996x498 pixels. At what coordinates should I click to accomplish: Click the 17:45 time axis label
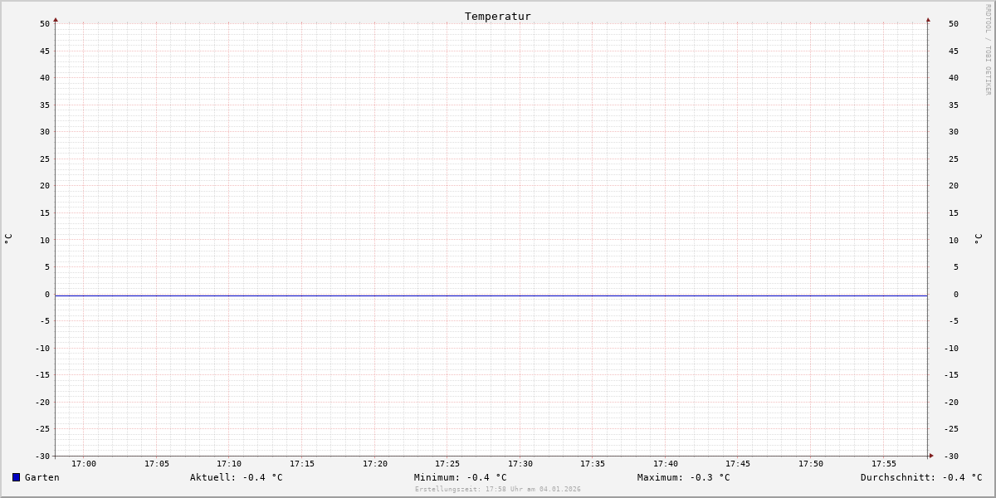pos(738,464)
